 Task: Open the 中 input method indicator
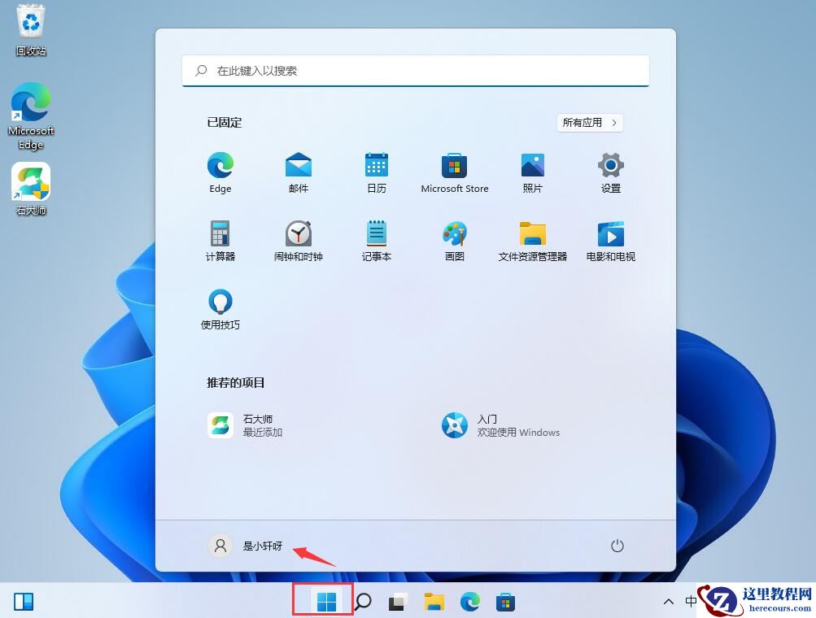coord(691,602)
